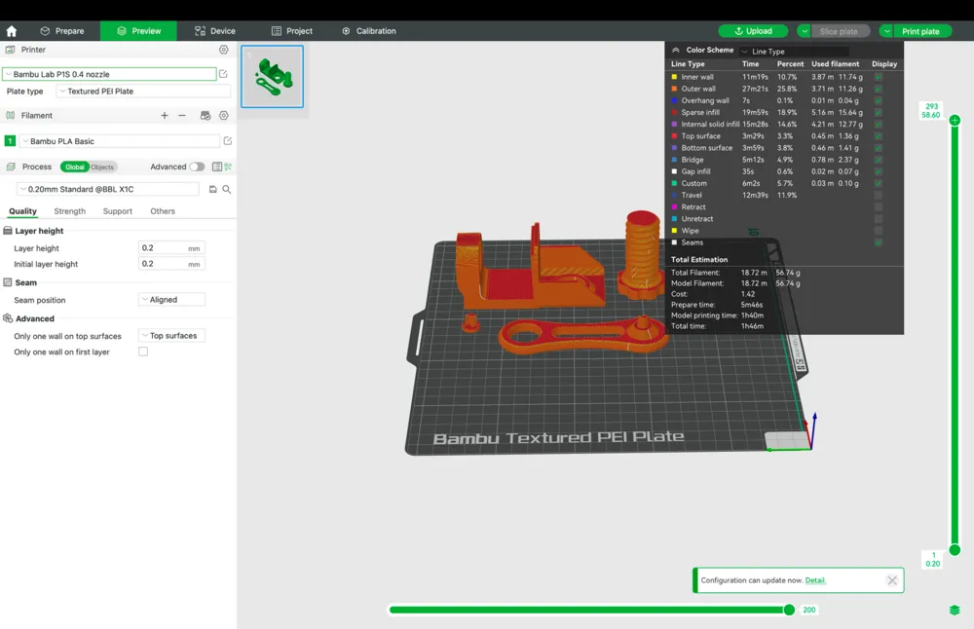Click the bottom handle of vertical layer slider
Image resolution: width=974 pixels, height=629 pixels.
coord(955,549)
